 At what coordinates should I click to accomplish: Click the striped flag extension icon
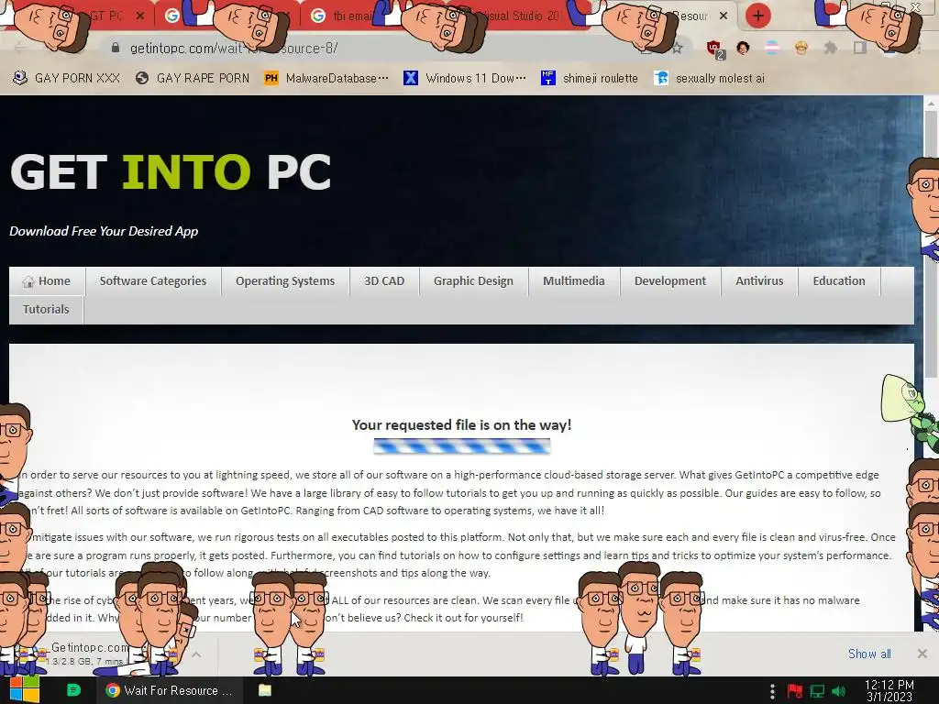(772, 49)
